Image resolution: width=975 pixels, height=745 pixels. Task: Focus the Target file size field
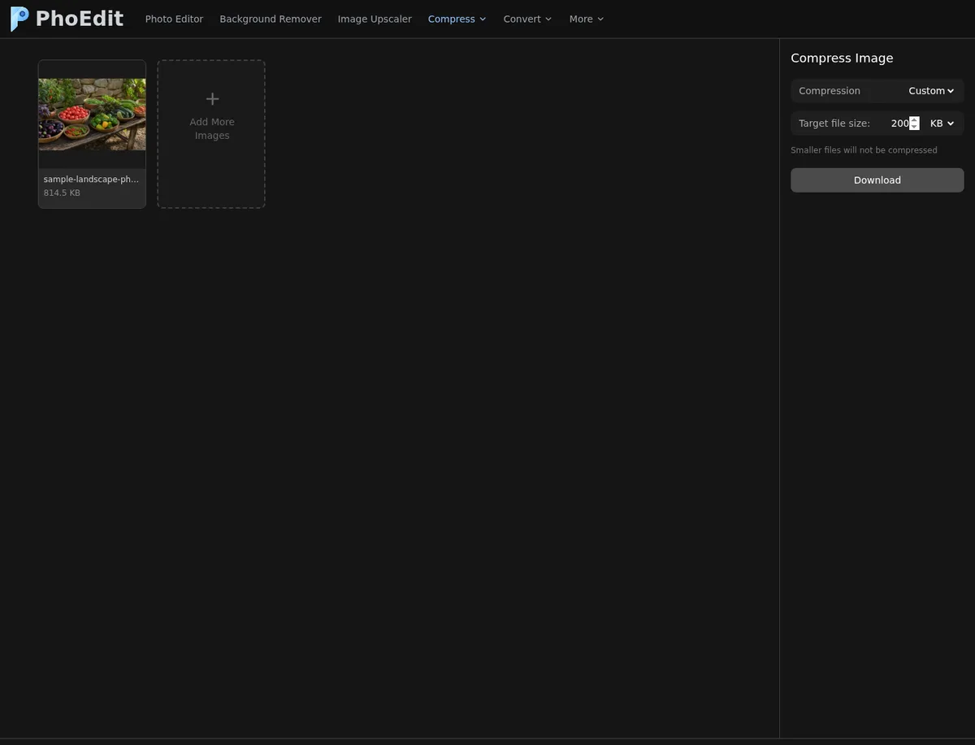pos(899,123)
